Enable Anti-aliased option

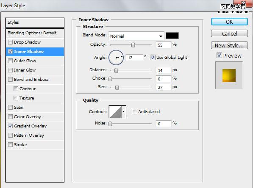coord(134,112)
